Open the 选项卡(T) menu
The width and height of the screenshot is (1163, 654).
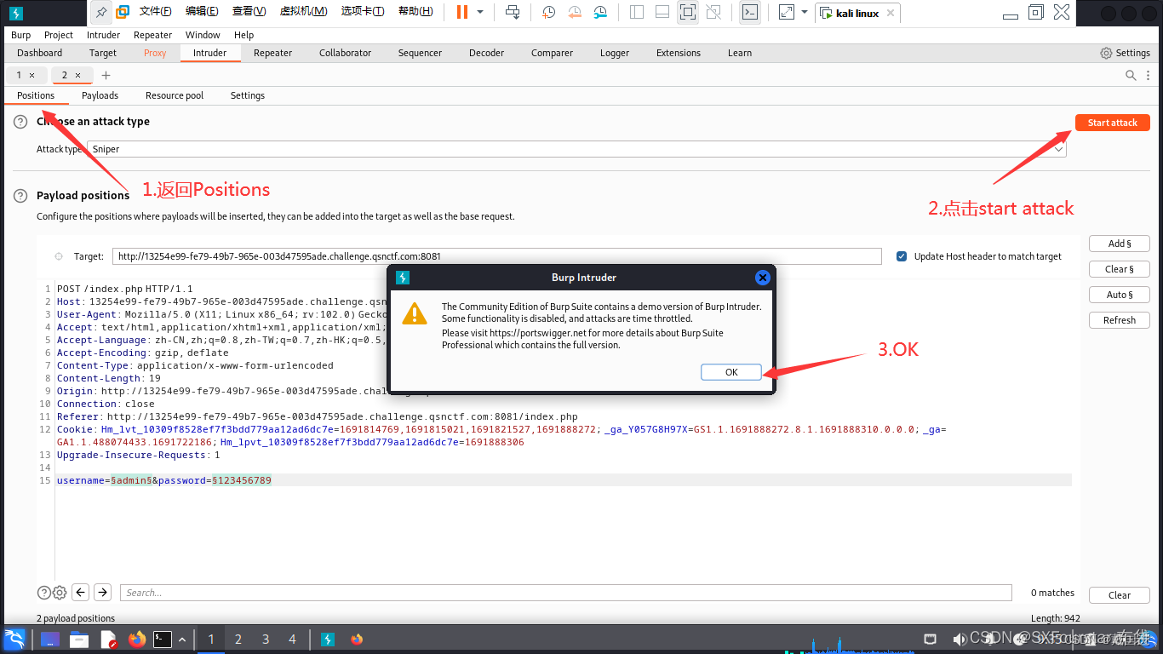click(x=362, y=12)
